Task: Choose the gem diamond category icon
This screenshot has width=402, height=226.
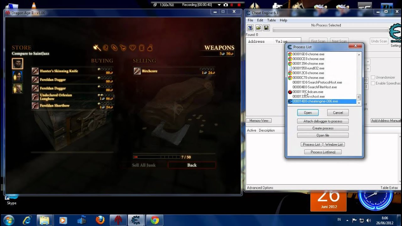Action: (x=133, y=48)
